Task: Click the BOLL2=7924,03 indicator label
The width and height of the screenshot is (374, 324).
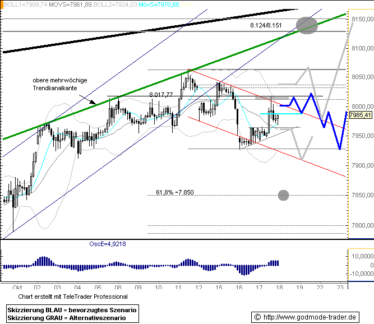Action: pyautogui.click(x=115, y=4)
